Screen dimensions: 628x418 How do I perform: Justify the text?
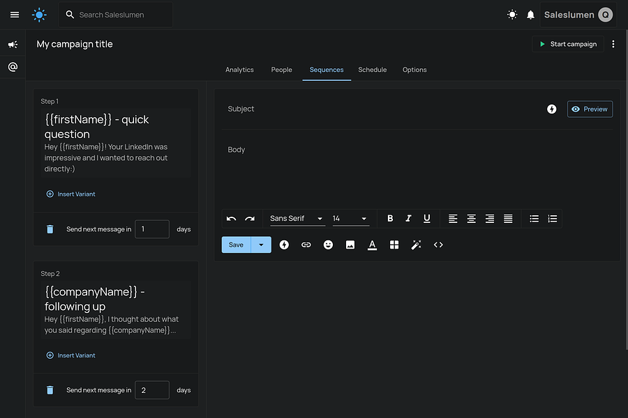[x=508, y=218]
